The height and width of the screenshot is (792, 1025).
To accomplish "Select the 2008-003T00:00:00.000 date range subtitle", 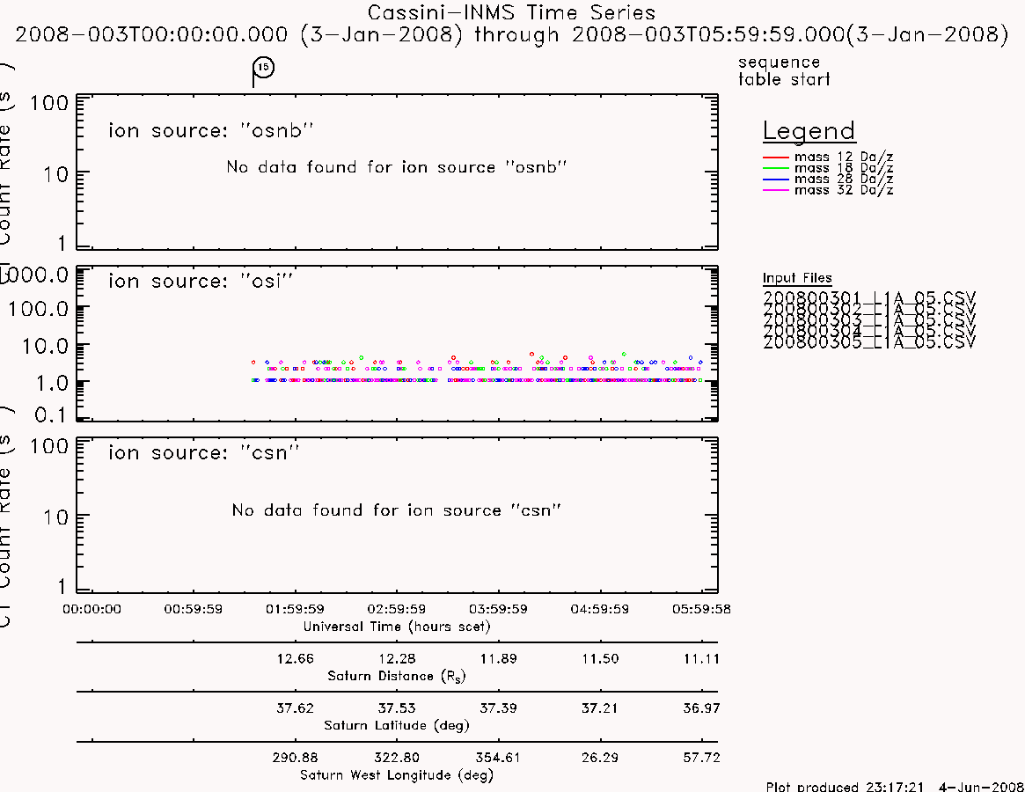I will point(512,34).
